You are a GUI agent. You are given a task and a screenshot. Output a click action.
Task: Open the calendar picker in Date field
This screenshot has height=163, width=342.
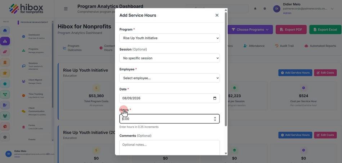tap(215, 98)
